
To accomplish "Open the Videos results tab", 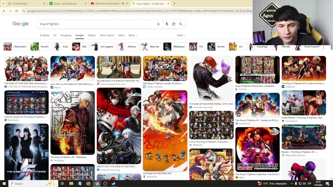I will coord(92,35).
